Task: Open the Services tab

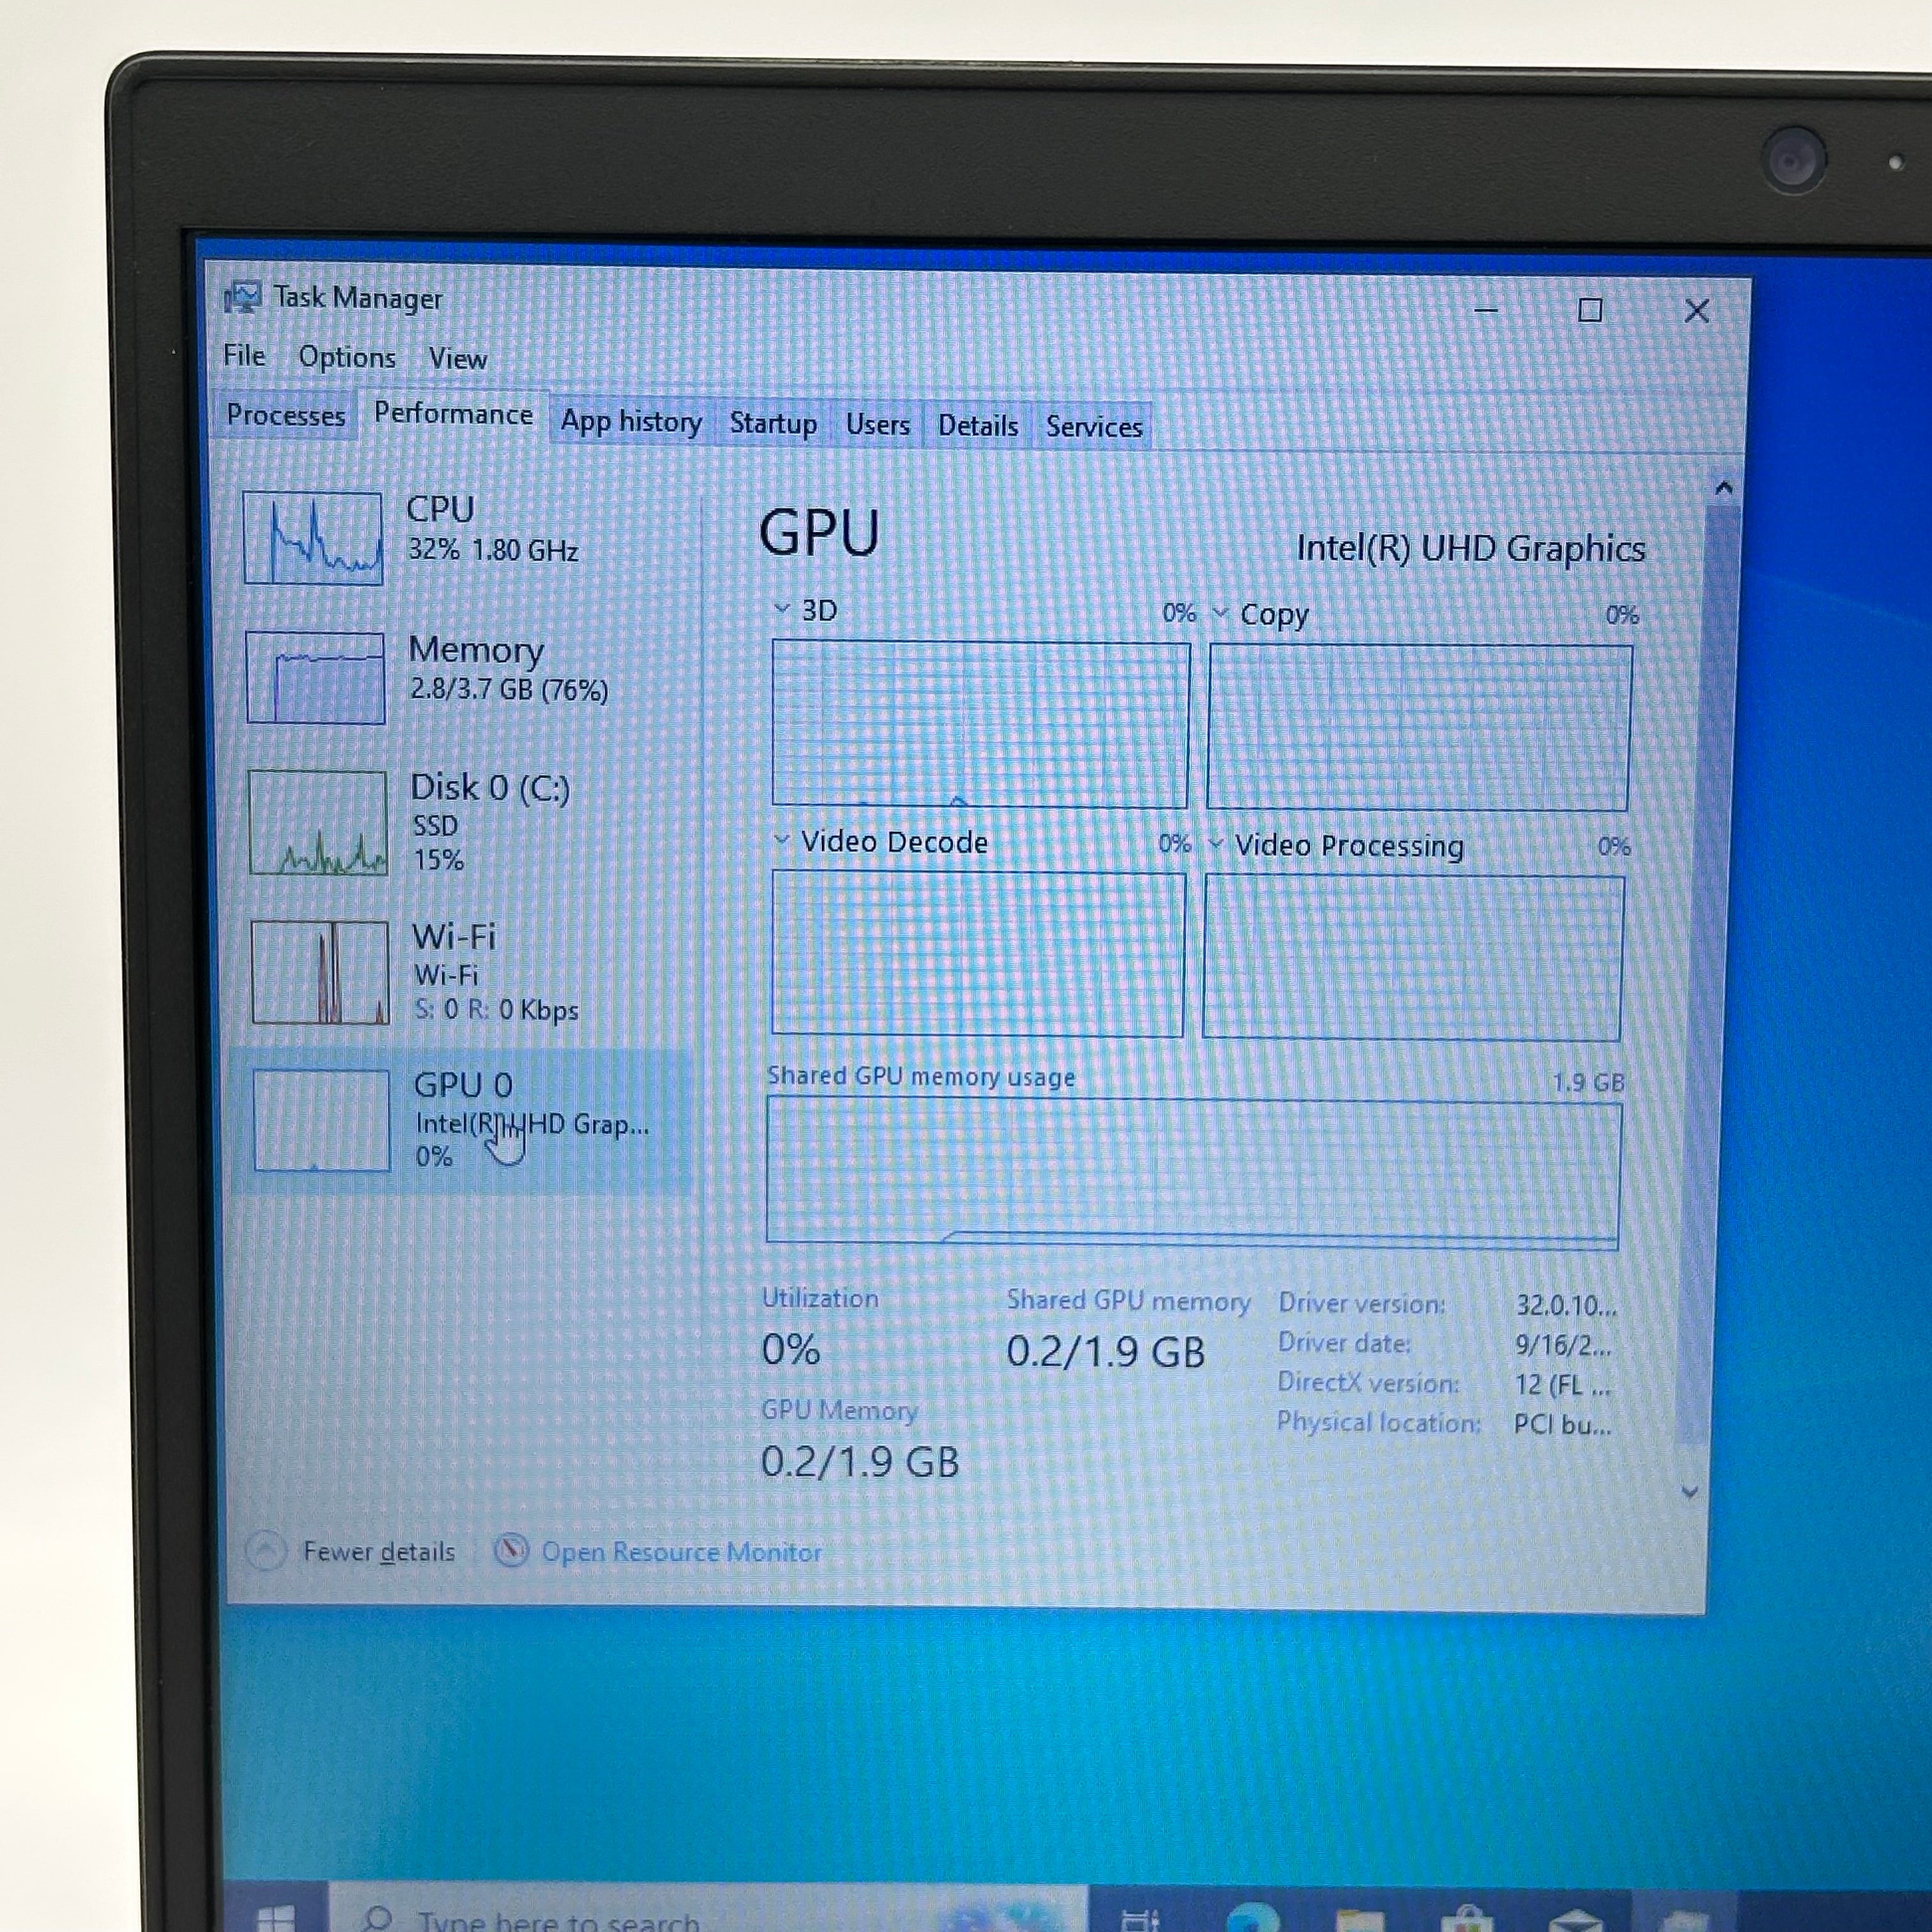Action: (1094, 427)
